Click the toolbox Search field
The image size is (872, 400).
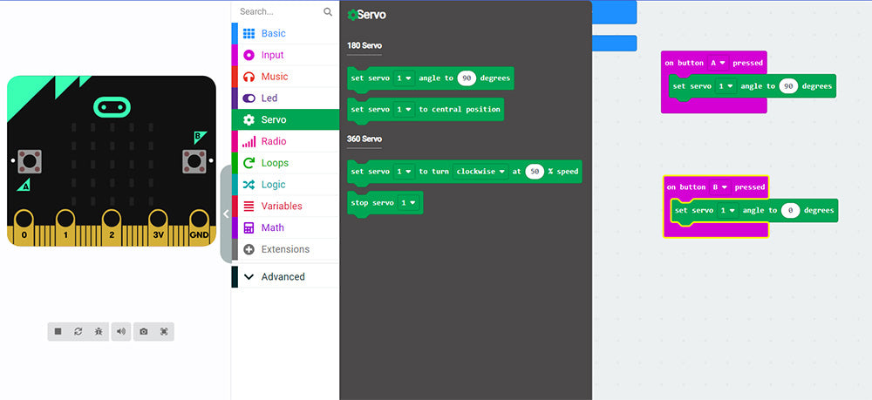277,12
